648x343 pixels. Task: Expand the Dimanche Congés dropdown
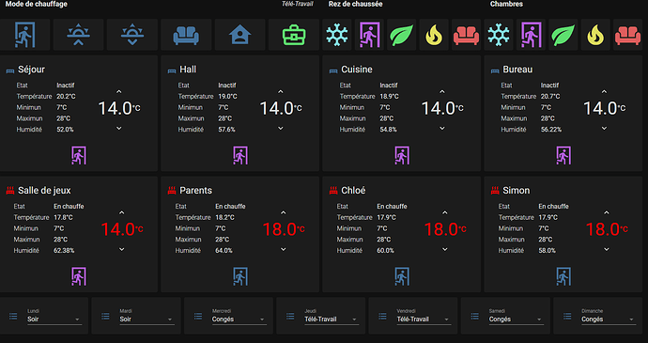click(609, 319)
